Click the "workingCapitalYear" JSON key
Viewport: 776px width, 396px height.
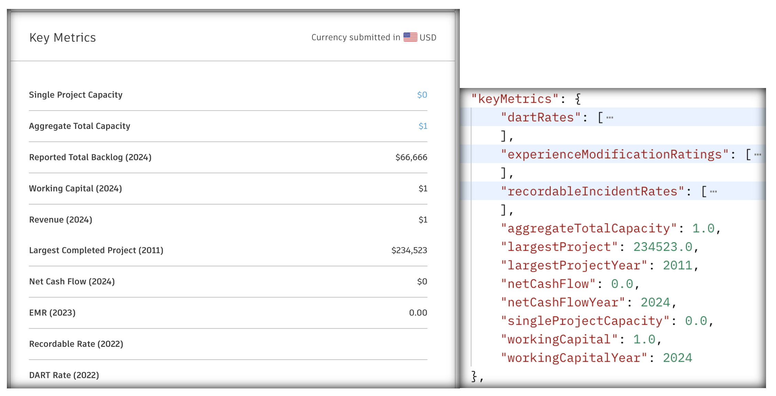(574, 359)
